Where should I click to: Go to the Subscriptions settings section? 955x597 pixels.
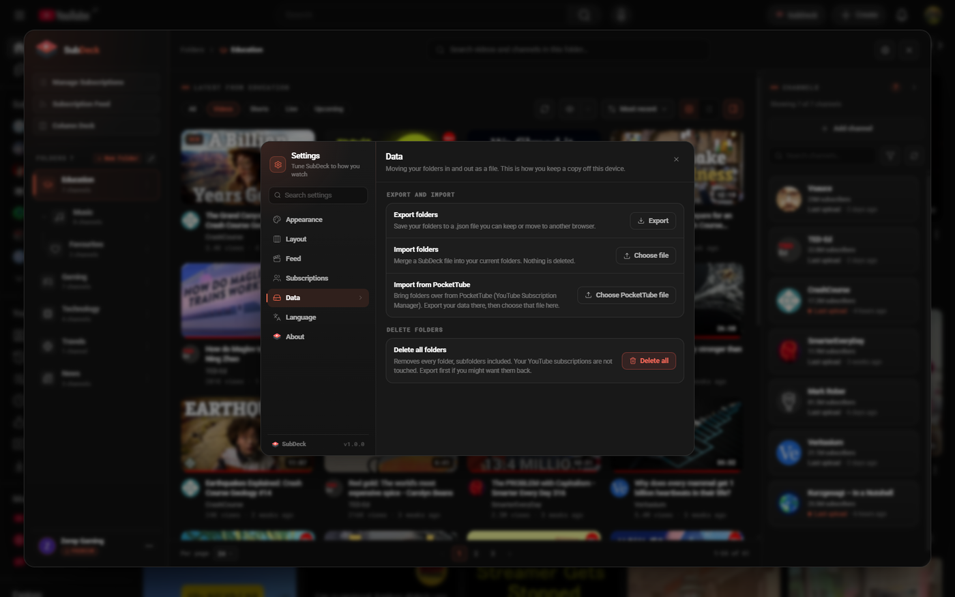tap(318, 278)
